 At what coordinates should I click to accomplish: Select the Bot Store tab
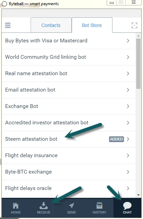coord(92,25)
